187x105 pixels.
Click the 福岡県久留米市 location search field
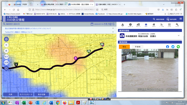pyautogui.click(x=47, y=24)
